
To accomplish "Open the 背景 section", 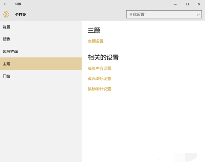I will coord(41,27).
